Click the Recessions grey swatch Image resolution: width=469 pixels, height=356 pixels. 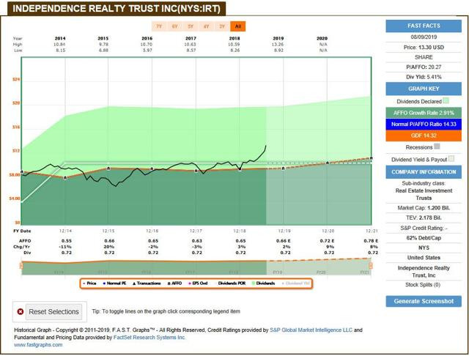[437, 147]
